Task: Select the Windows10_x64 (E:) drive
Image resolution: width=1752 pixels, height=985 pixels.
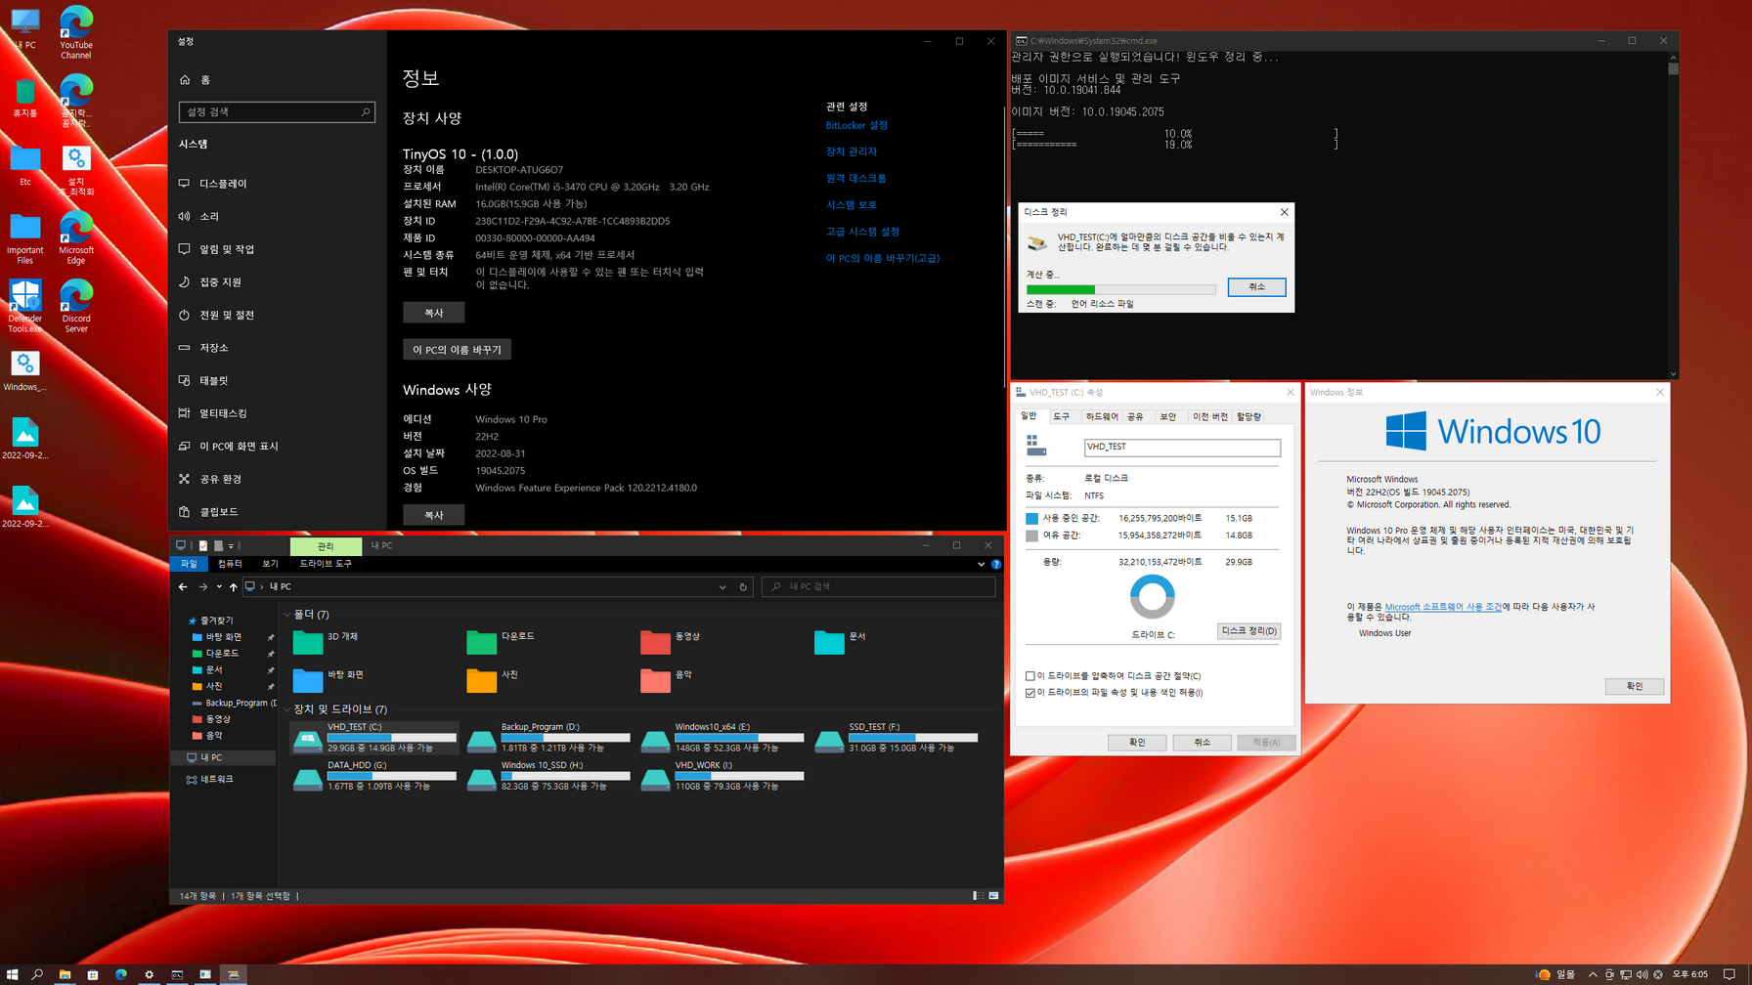Action: [723, 739]
